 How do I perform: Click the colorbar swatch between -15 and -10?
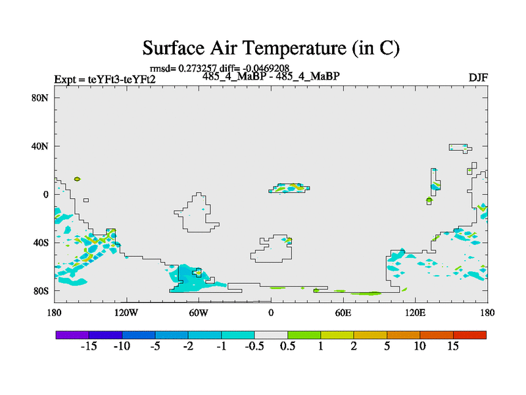pos(105,335)
